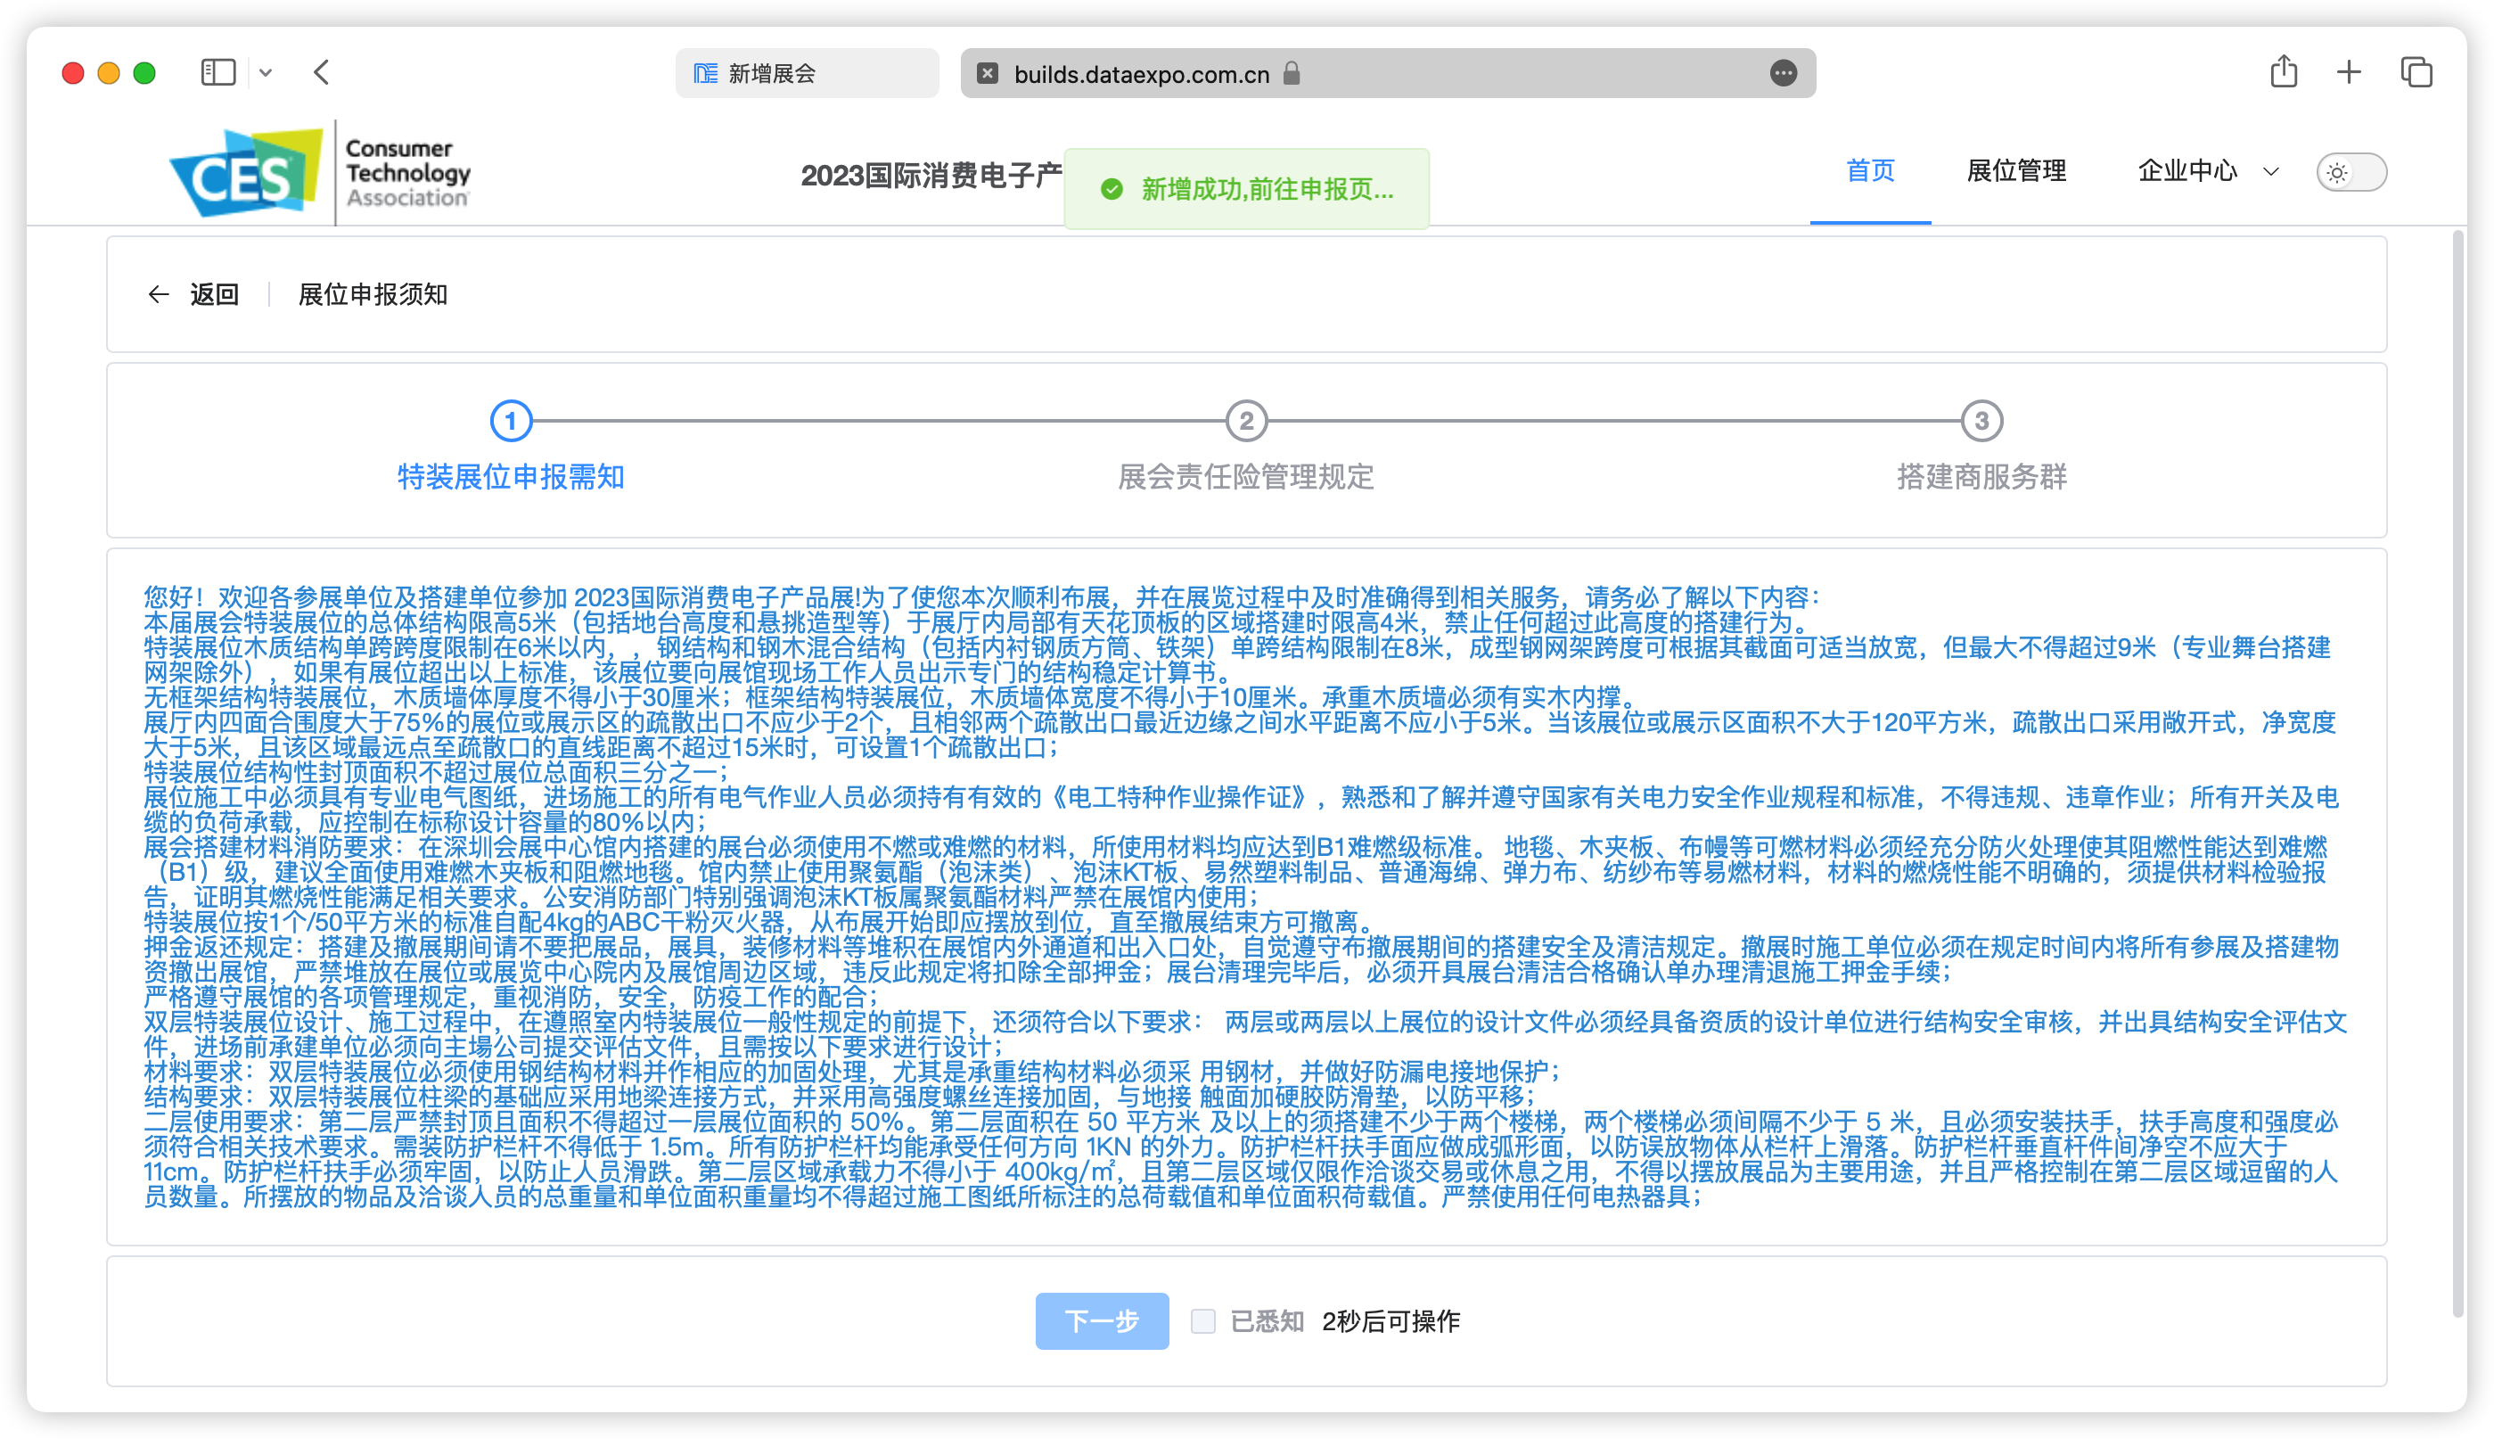Go back with the browser back arrow
The height and width of the screenshot is (1439, 2494).
click(321, 72)
